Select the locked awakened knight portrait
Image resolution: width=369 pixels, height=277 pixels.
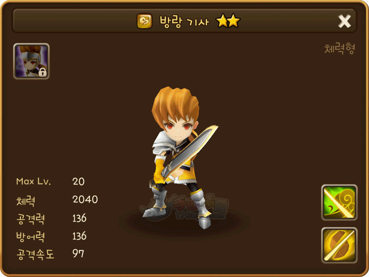coord(31,61)
